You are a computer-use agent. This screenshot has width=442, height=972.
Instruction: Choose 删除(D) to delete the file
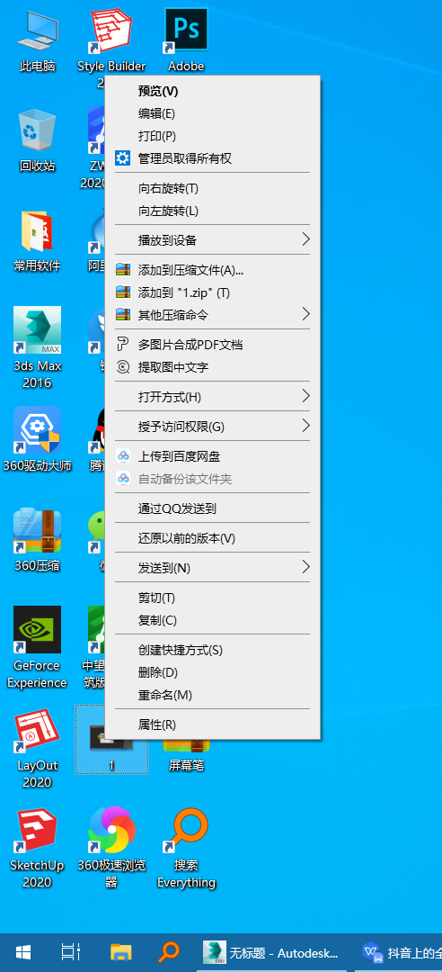tap(212, 672)
